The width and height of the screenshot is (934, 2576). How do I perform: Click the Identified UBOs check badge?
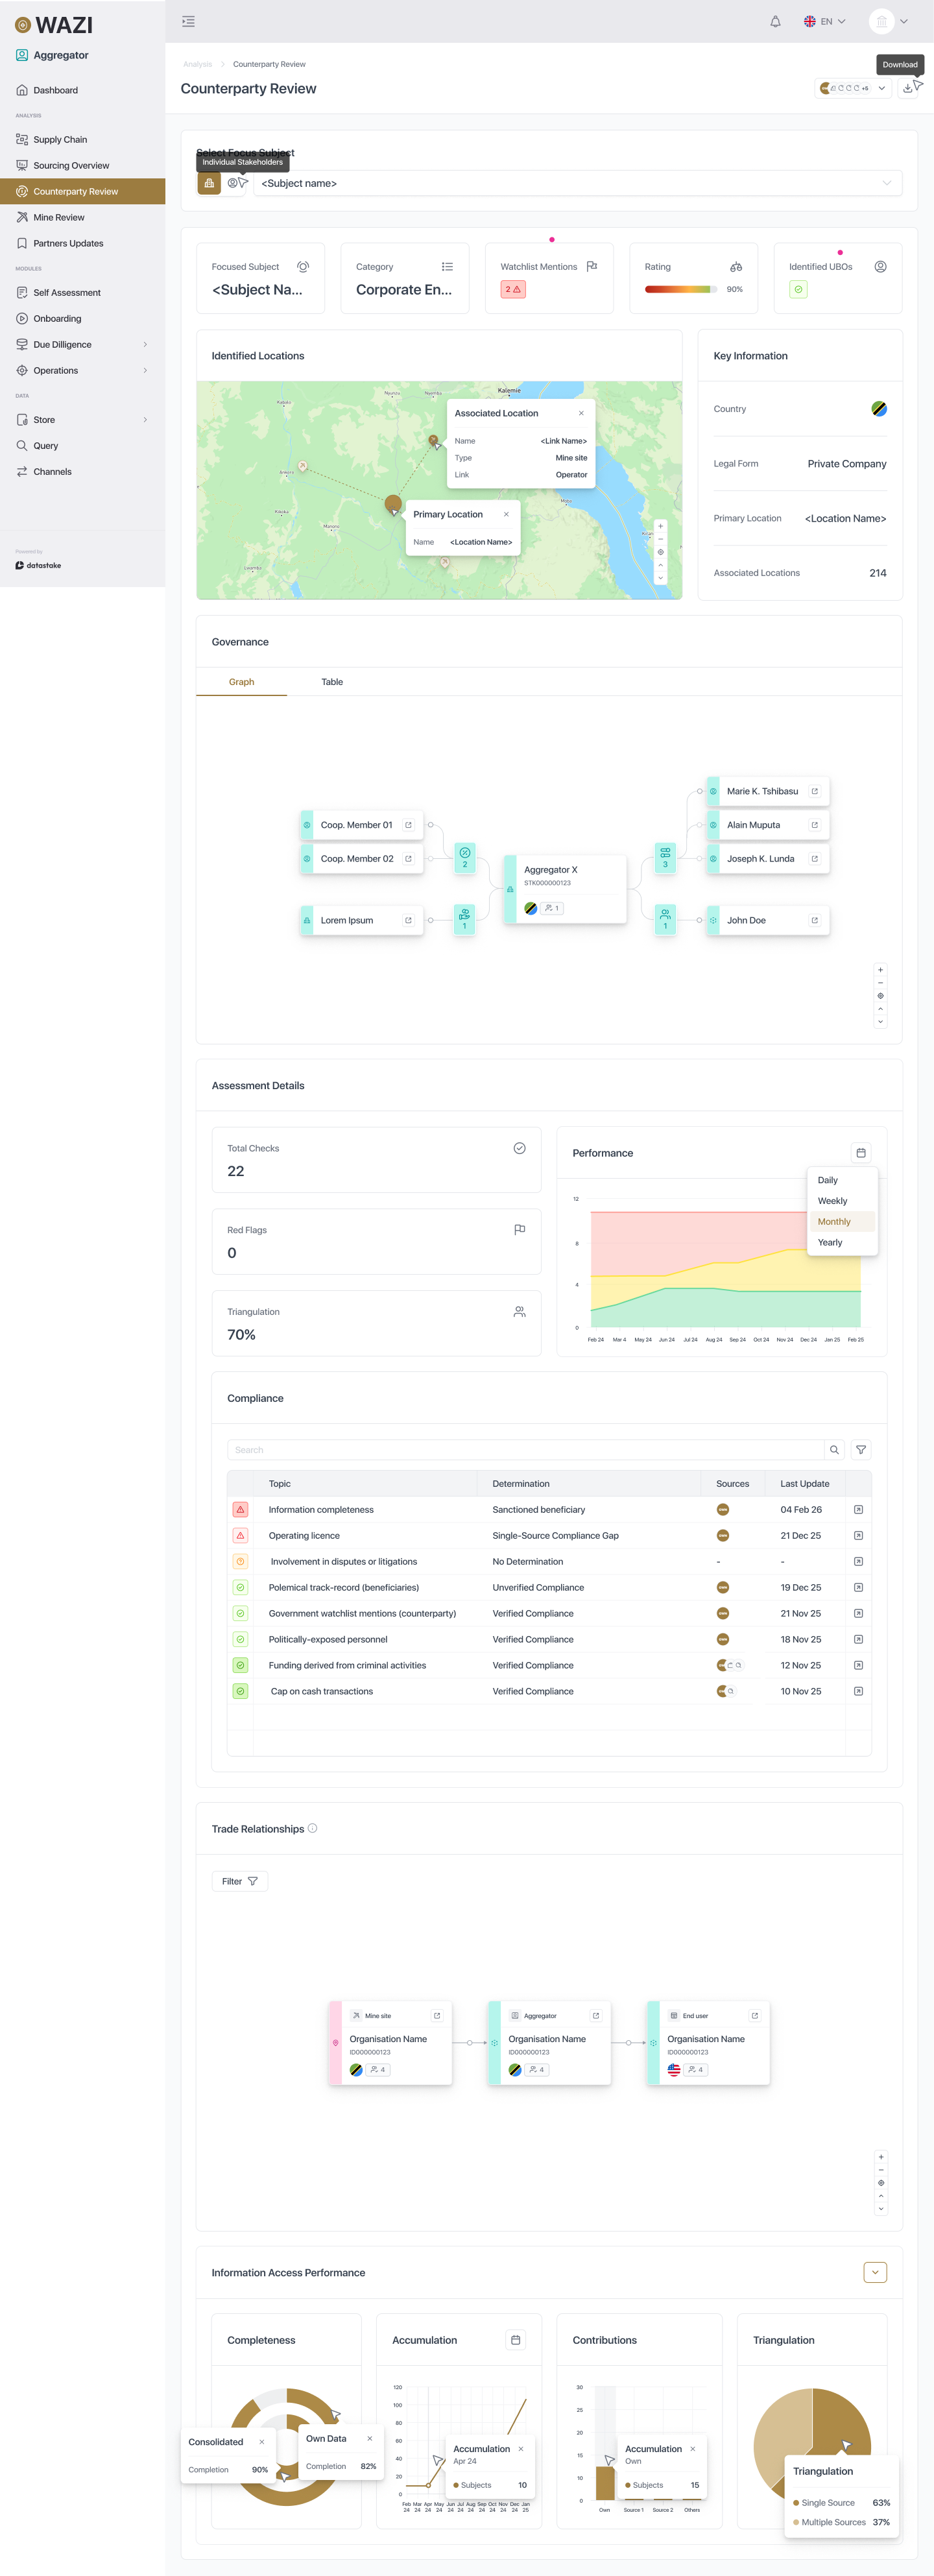pos(798,289)
